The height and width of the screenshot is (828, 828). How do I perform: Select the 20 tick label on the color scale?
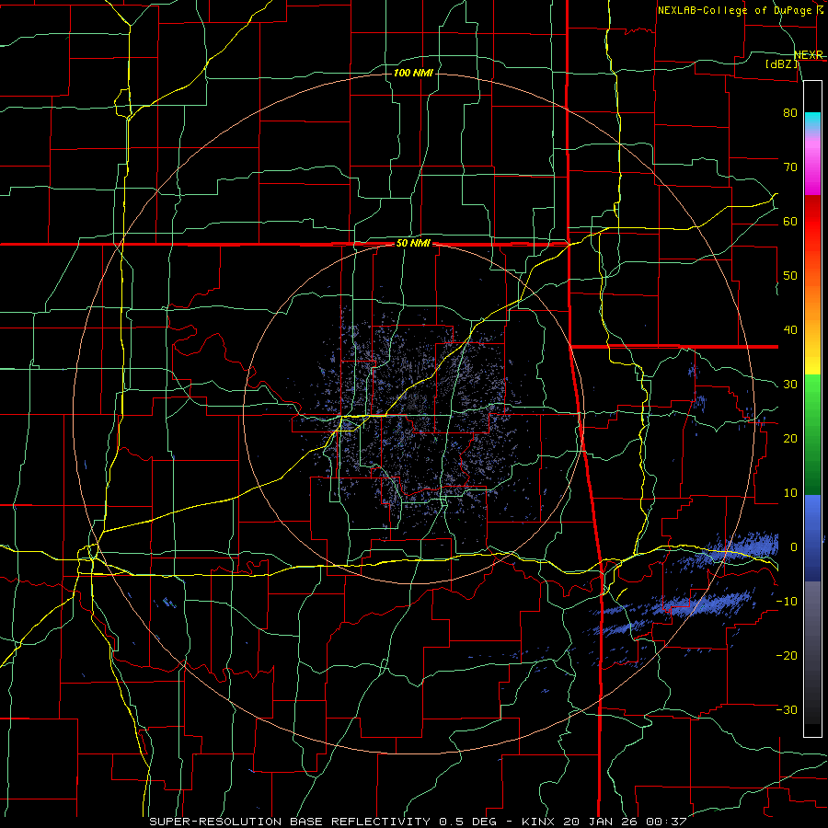point(790,438)
